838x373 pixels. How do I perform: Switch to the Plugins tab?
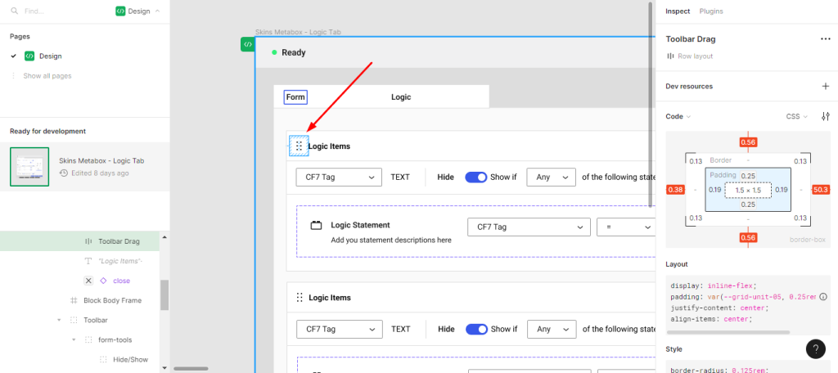pos(711,11)
